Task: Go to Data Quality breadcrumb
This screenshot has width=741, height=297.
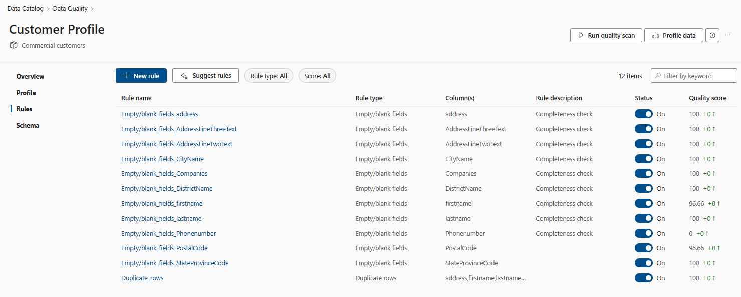Action: (x=70, y=9)
